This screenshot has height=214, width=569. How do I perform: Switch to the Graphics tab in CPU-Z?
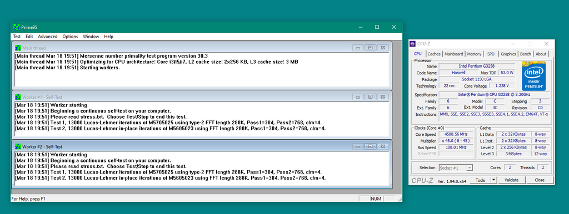point(508,54)
